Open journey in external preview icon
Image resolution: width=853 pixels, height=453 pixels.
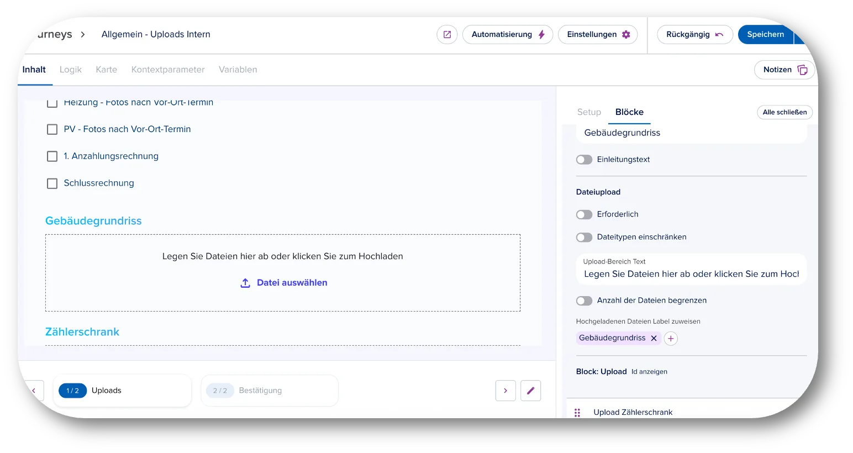coord(447,34)
